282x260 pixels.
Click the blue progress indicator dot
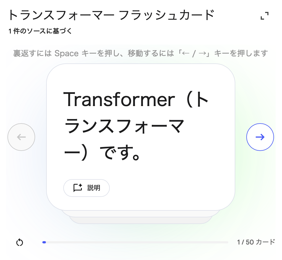(44, 242)
